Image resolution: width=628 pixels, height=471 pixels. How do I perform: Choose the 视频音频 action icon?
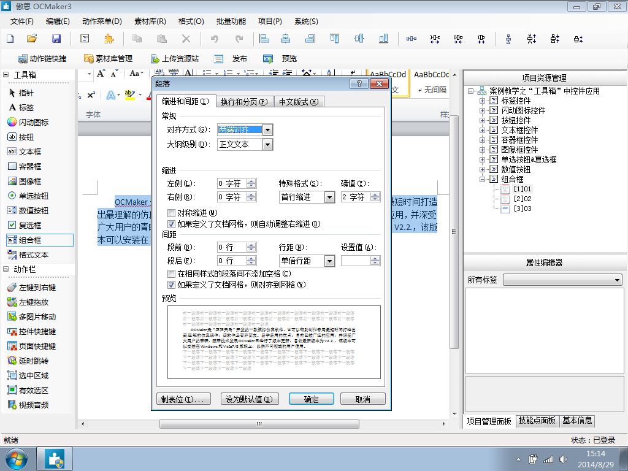[28, 405]
